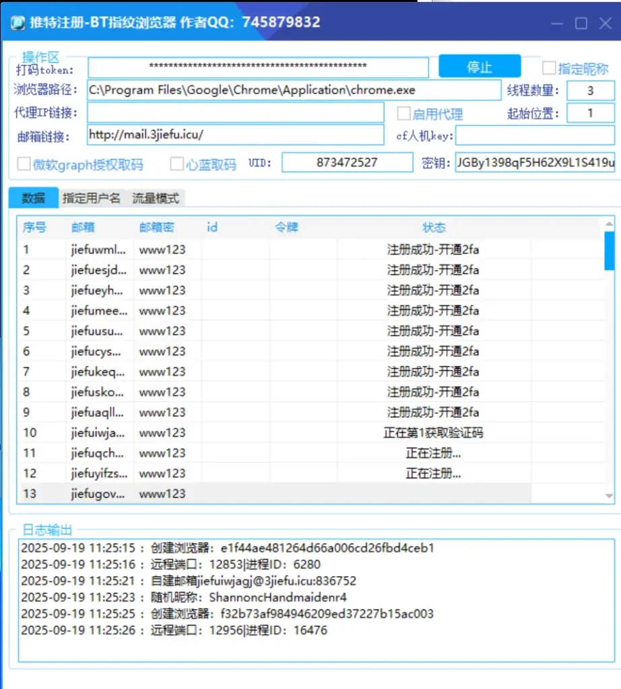Click the 线程数量 field showing 3

590,91
